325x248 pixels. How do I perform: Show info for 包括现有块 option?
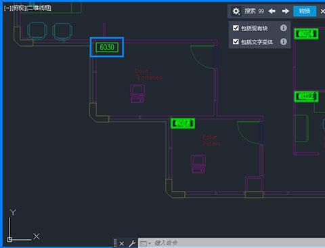point(284,28)
